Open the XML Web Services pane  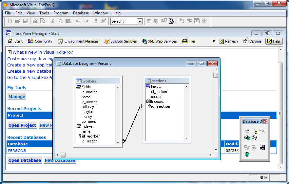160,41
